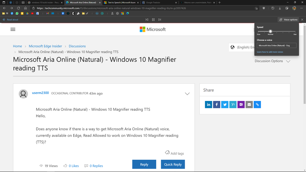Screen dimensions: 306x172
Task: Share the post on Twitter
Action: pyautogui.click(x=225, y=105)
